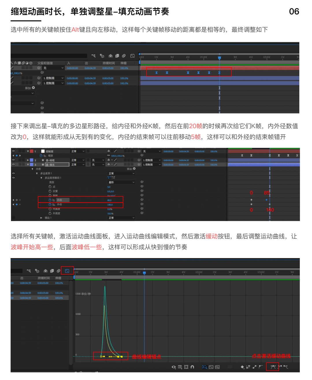Toggle visibility eye for 多边星形 1
Screen dimensions: 312x380
pyautogui.click(x=13, y=173)
